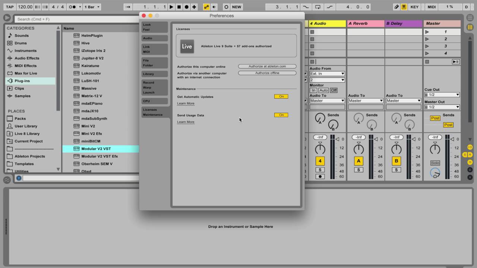
Task: Open the Audio From Ext. In dropdown
Action: 327,74
